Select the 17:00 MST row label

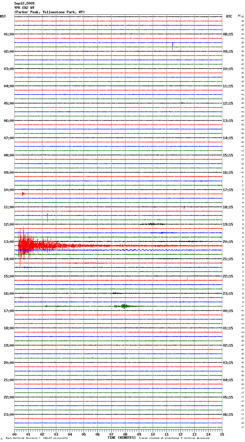pos(9,311)
